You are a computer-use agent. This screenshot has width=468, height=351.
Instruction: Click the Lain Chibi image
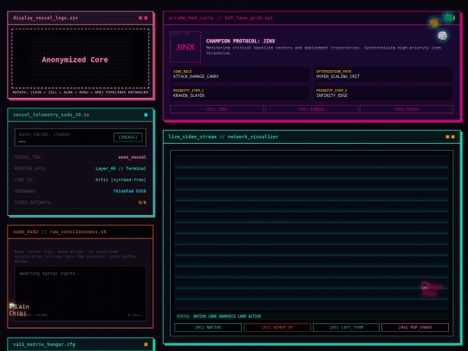(x=19, y=309)
